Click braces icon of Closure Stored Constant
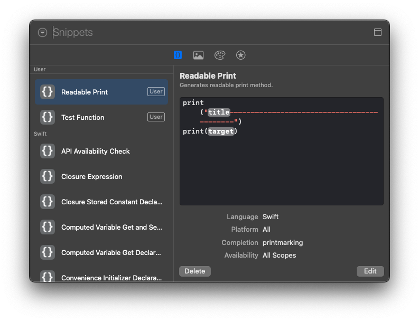This screenshot has height=321, width=419. click(48, 202)
